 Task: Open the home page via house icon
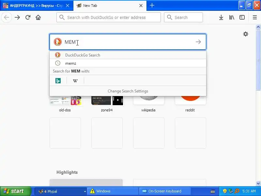[38, 17]
